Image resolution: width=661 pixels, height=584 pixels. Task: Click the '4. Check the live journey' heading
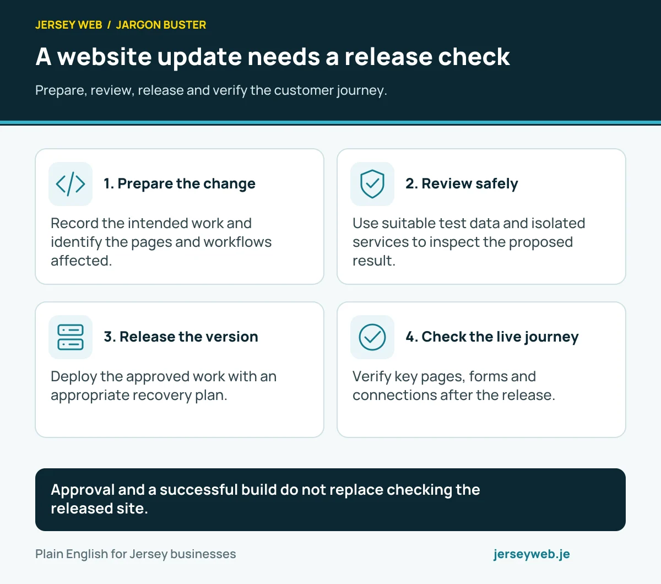coord(492,337)
